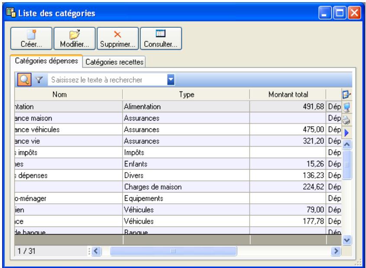Select the Equipements type cell
The width and height of the screenshot is (366, 268).
pos(186,198)
